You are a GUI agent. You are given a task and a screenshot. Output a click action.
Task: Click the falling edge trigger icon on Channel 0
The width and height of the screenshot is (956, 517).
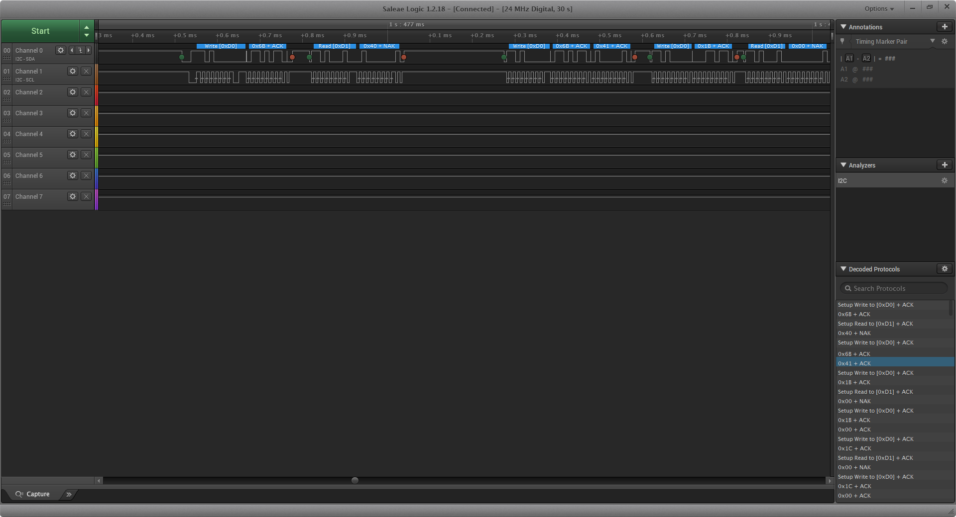pos(80,50)
